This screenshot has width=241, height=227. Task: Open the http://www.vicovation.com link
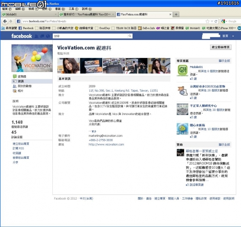106,144
